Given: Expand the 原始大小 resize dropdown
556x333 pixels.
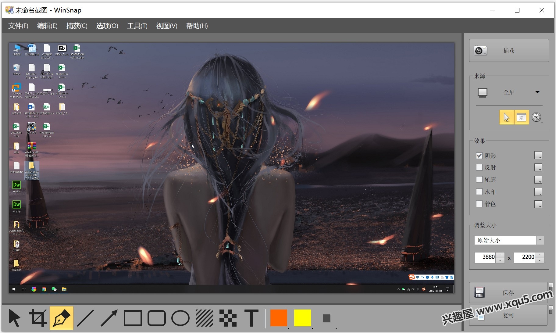Looking at the screenshot, I should [540, 240].
